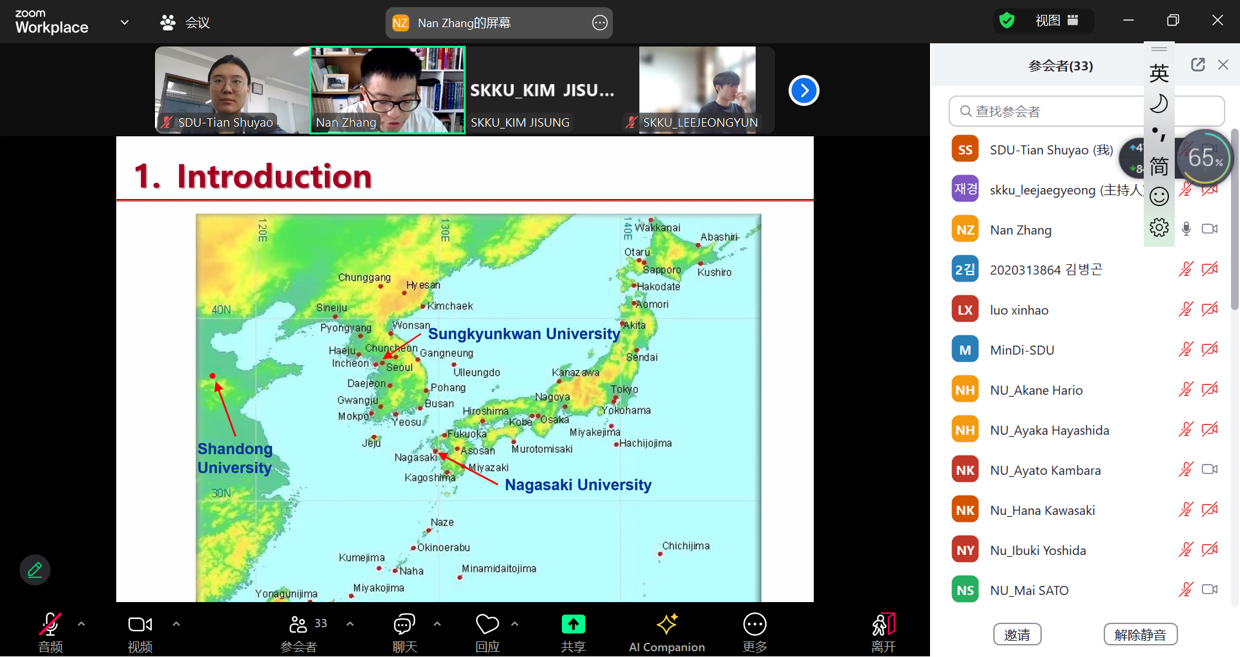The width and height of the screenshot is (1240, 657).
Task: Open the Meetings tab in the title bar
Action: (186, 23)
